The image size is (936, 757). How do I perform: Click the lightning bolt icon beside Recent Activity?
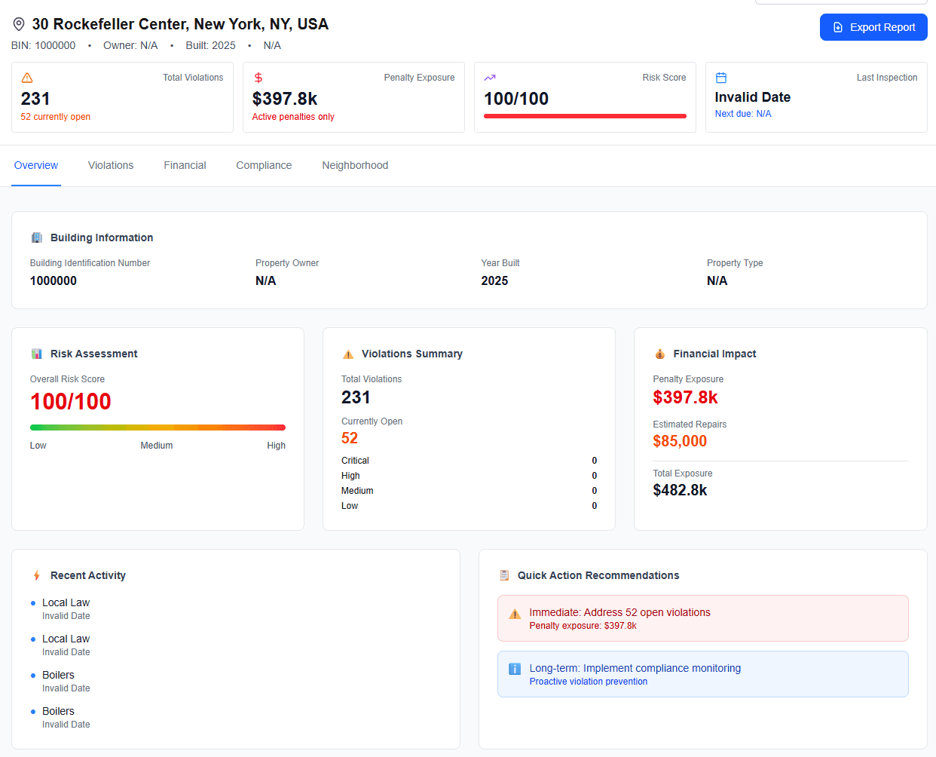pyautogui.click(x=37, y=575)
